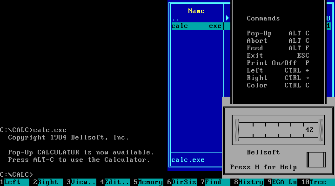
Task: Click the 'Press H for Help' text
Action: click(263, 167)
